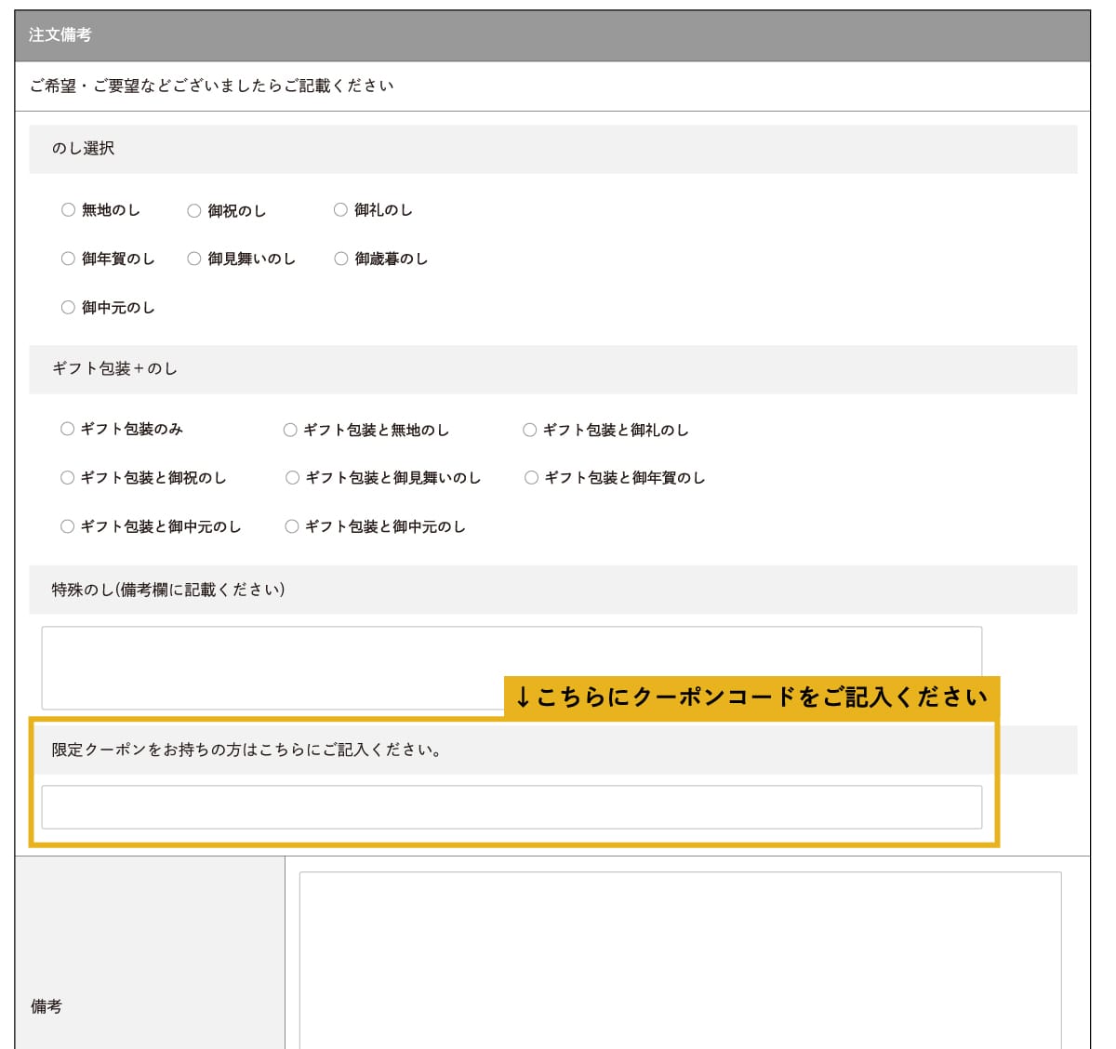1116x1049 pixels.
Task: Choose ギフト包装と御見舞いのし option
Action: tap(292, 478)
